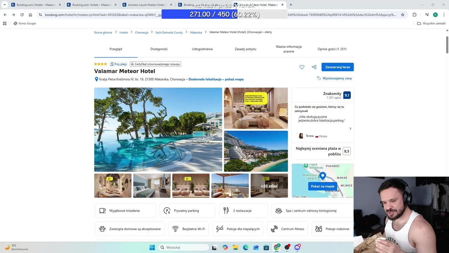Open the Udogodnienia tab
The image size is (449, 253).
point(202,49)
